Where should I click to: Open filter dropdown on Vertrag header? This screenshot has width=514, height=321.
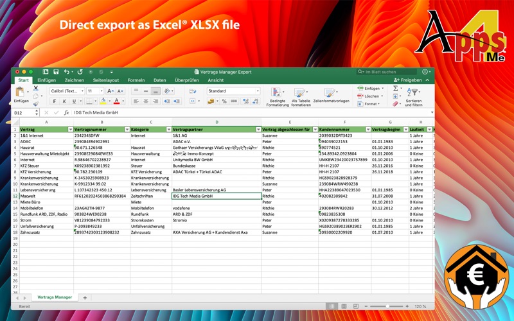tap(70, 130)
